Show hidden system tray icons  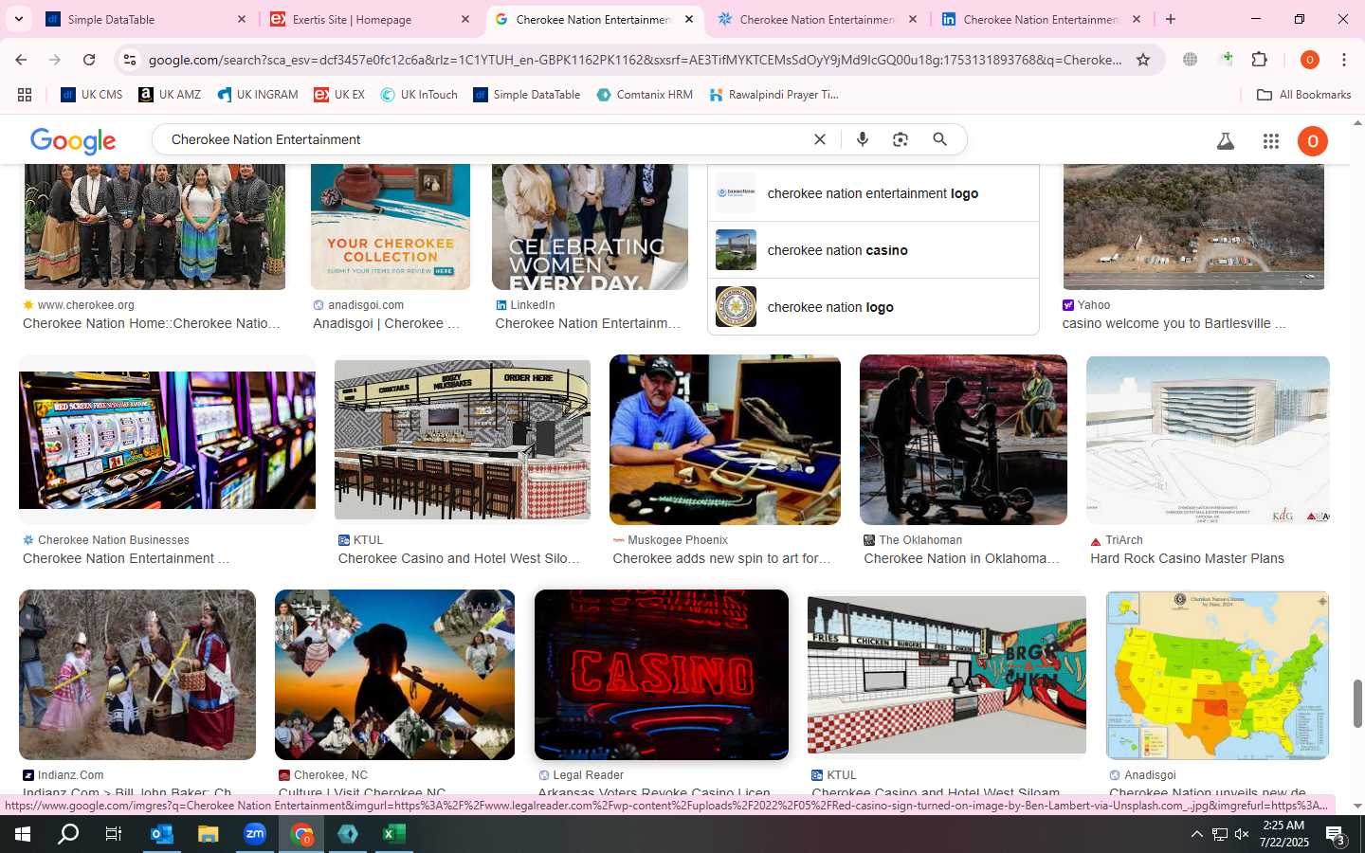[x=1196, y=835]
